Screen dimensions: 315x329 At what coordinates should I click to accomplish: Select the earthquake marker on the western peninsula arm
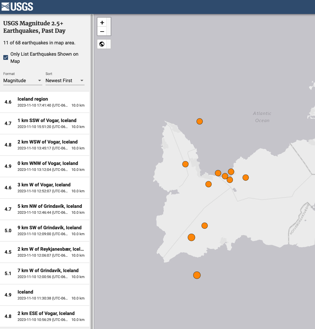[x=185, y=164]
